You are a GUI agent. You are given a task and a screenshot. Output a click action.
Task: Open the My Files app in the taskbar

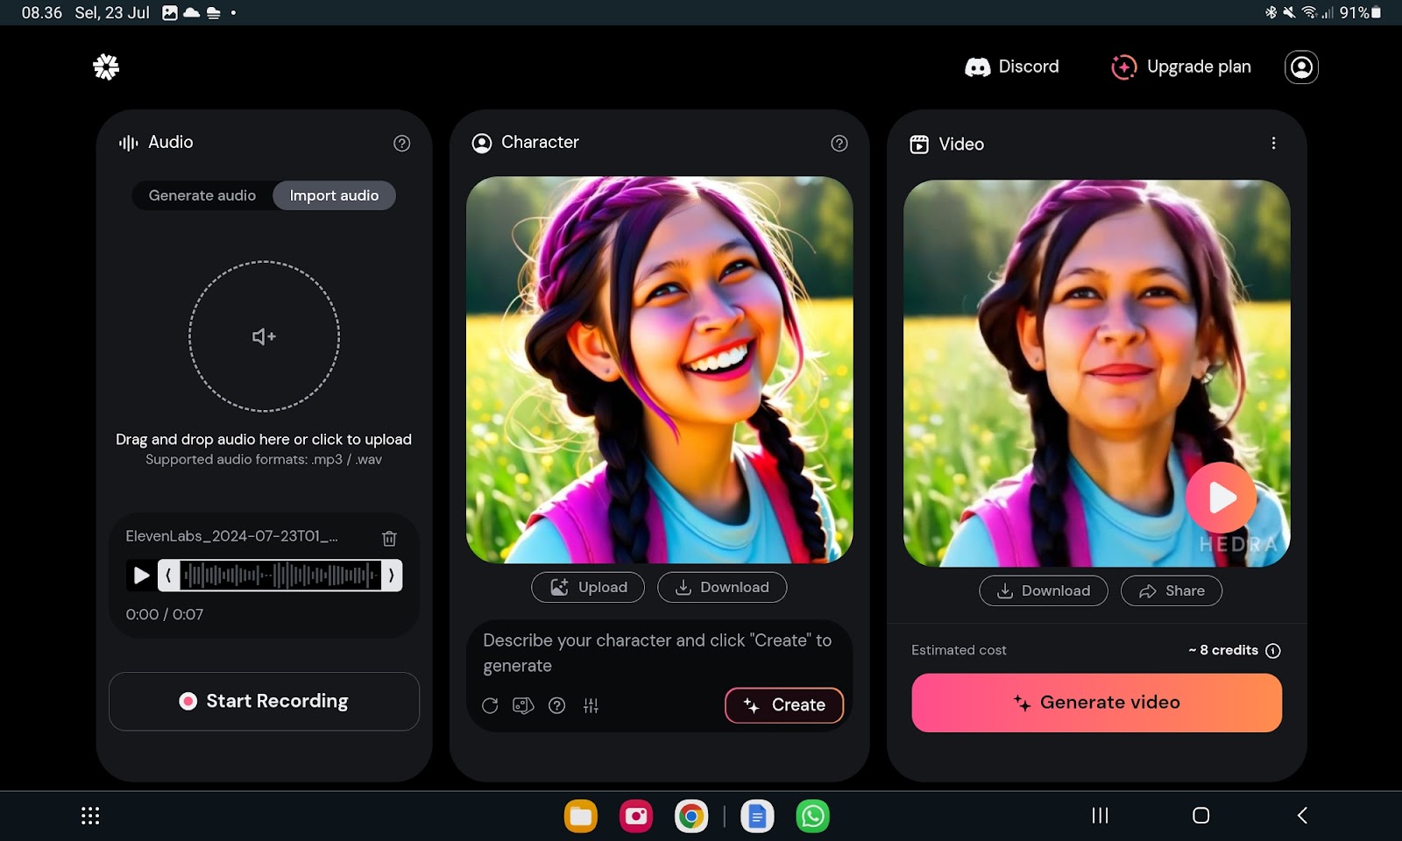pos(580,816)
